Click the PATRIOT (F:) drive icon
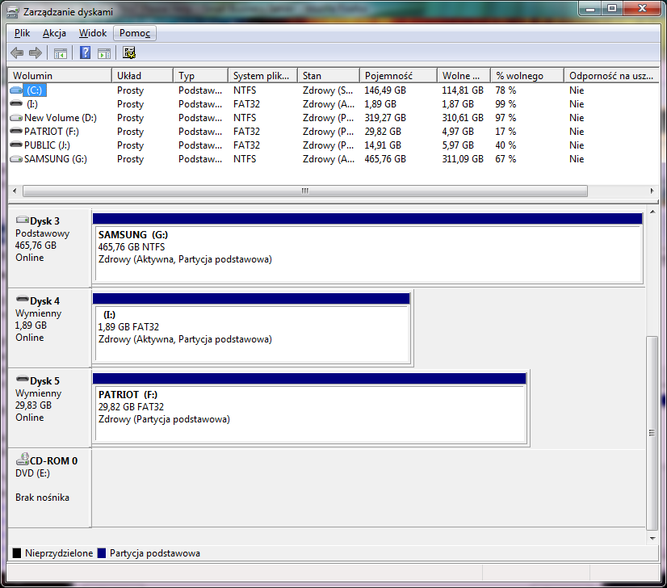 click(x=16, y=131)
